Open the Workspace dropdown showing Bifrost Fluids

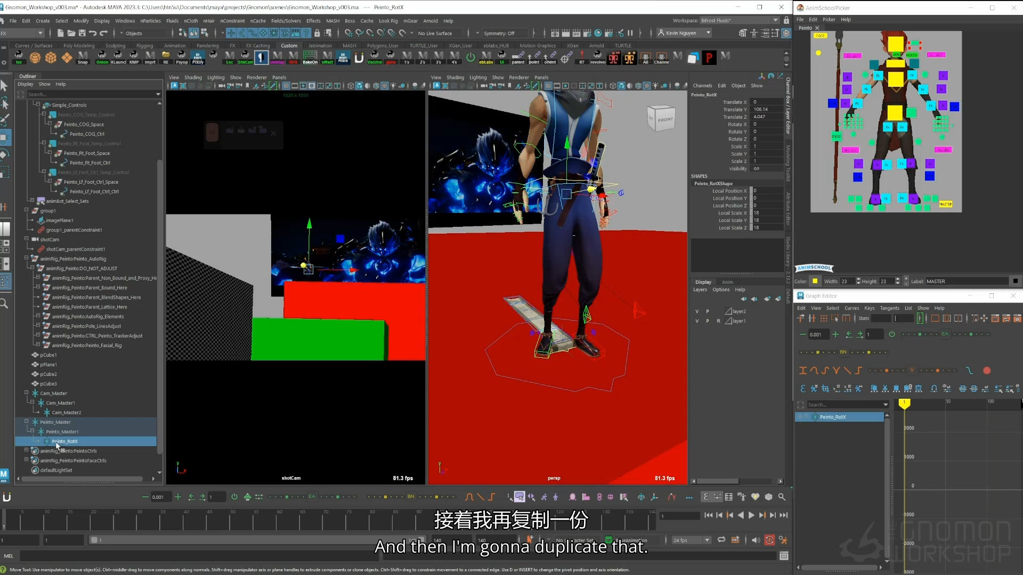(x=740, y=20)
